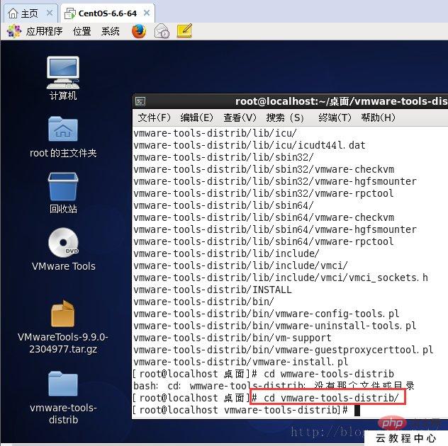Open the terminal 查看(V) menu
Viewport: 448px width, 446px height.
240,118
